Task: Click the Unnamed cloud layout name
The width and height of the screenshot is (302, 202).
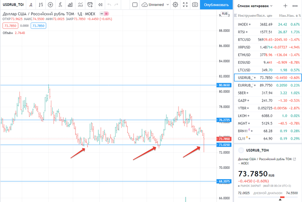Action: coord(153,5)
